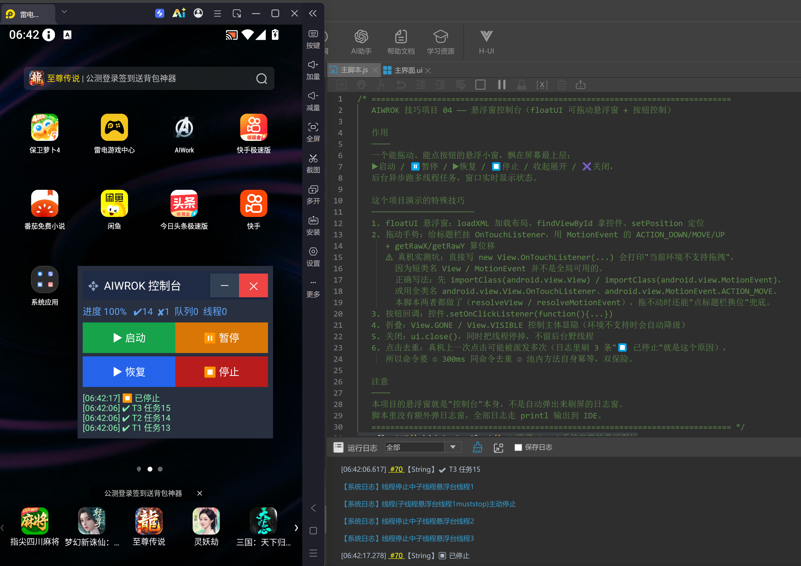
Task: Close the AIWROK 控制台 with red X
Action: pyautogui.click(x=253, y=285)
